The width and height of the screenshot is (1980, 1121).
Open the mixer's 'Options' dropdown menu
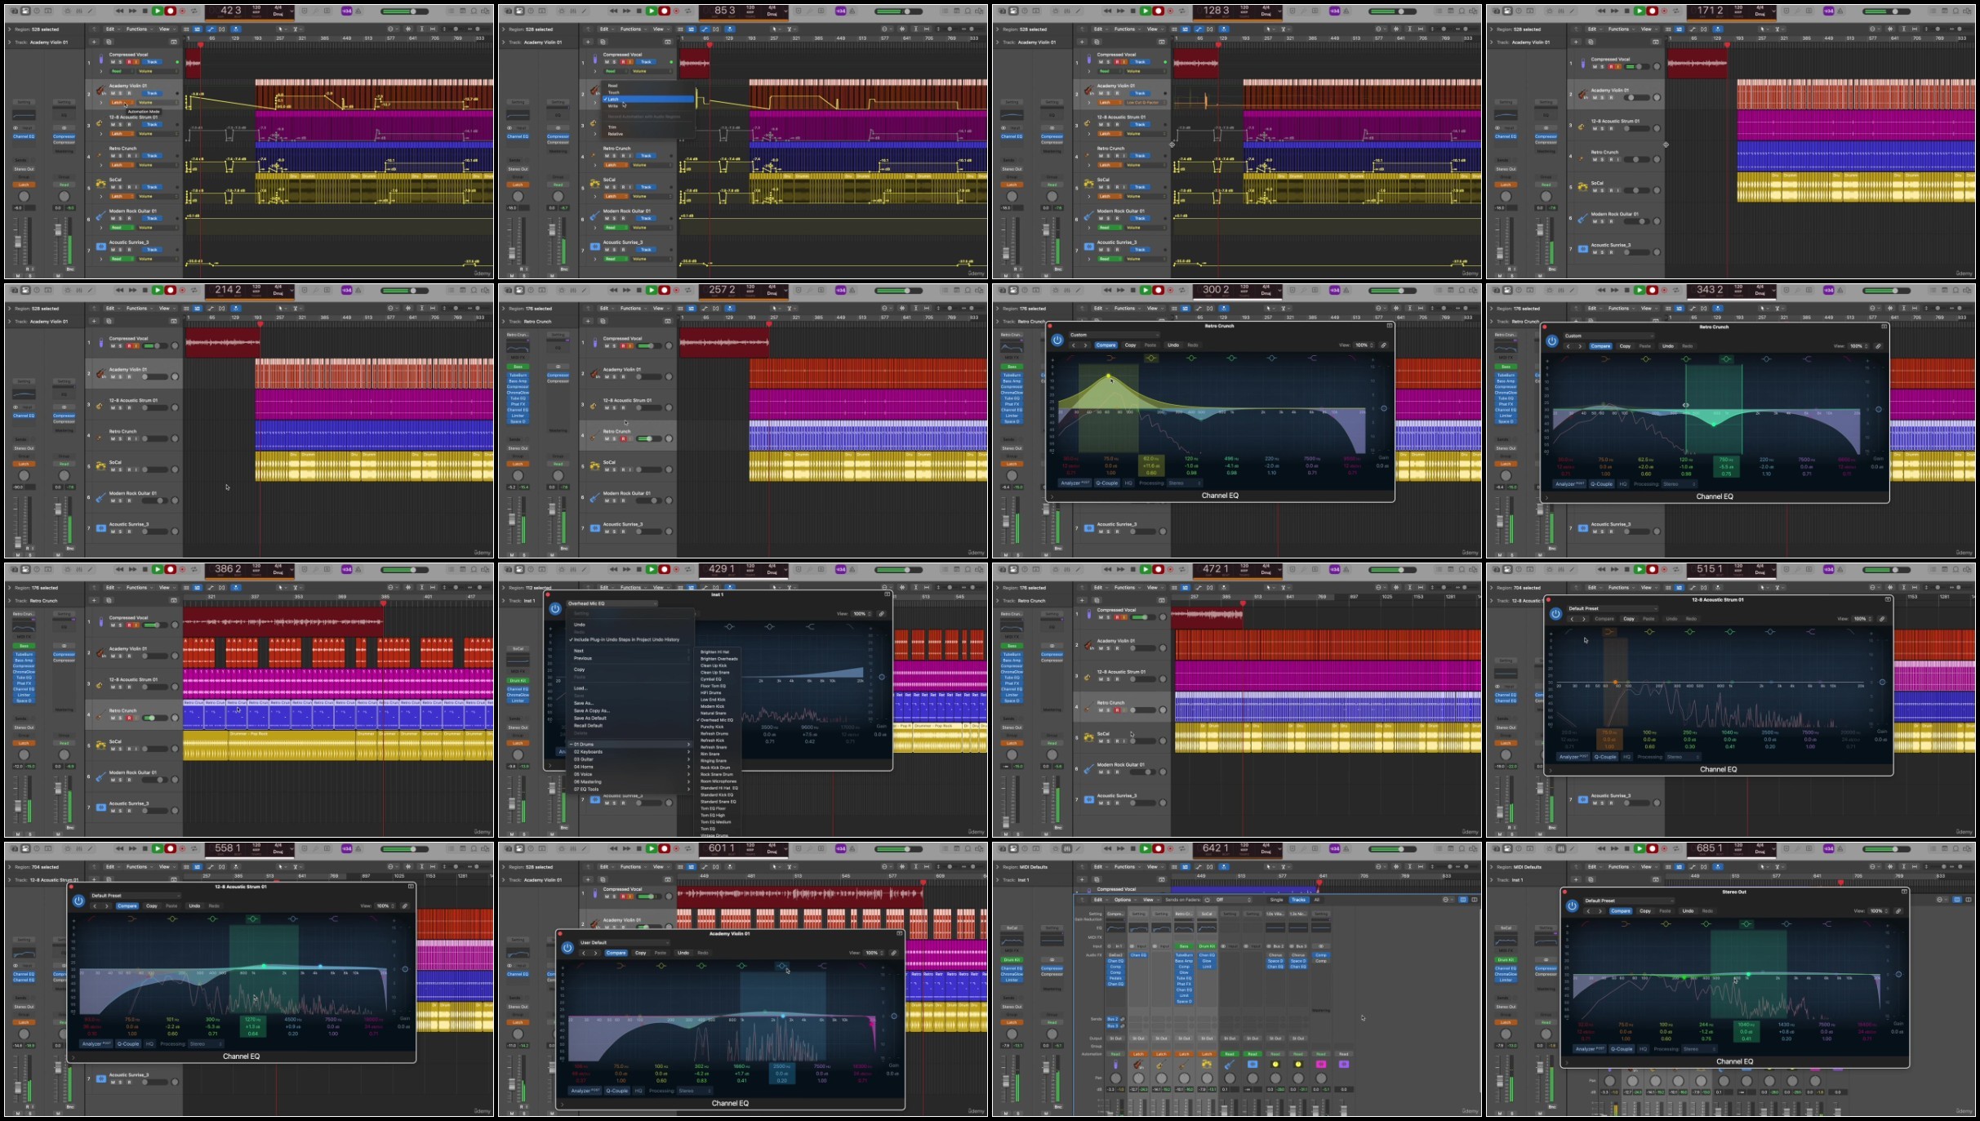1124,900
